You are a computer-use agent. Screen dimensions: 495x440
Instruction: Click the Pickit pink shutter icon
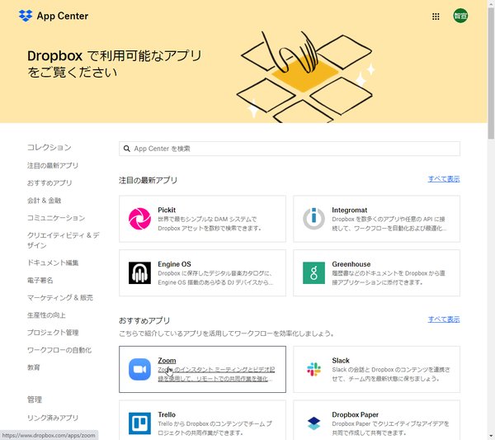click(139, 219)
